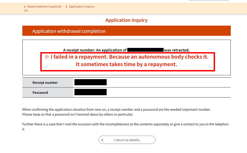
Task: Open the Application inquiry breadcrumb link
Action: coord(81,7)
